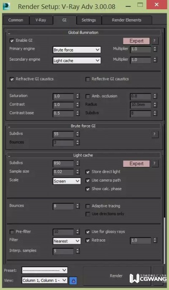Screen dimensions: 169x290
Task: Click the Contrast spinner arrows
Action: tap(78, 105)
